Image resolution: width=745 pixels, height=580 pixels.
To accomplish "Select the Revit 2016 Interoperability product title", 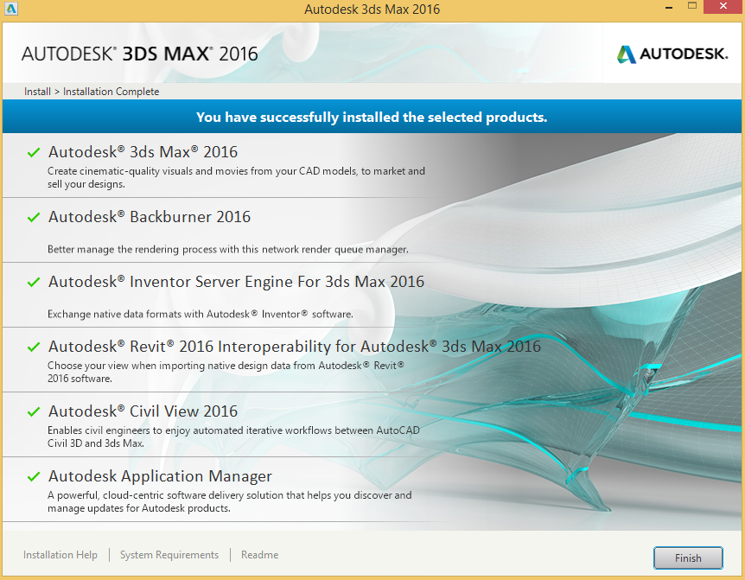I will 295,347.
